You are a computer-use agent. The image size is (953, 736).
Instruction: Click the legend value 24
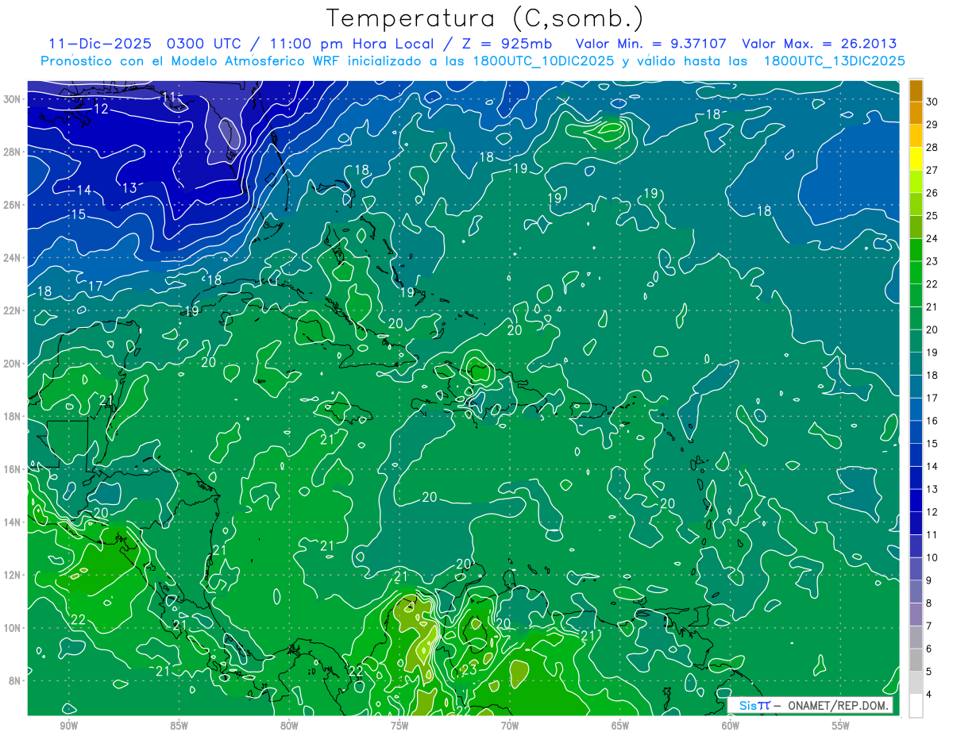pos(932,238)
